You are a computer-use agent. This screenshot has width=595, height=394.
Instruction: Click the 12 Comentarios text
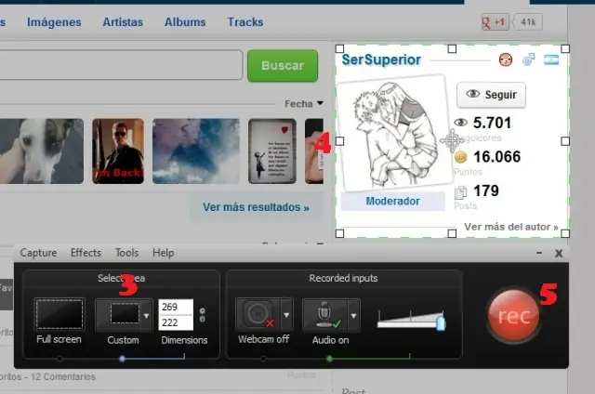click(63, 376)
